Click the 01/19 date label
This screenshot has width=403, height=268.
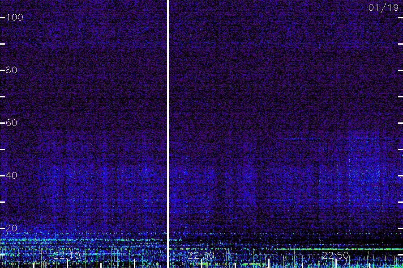[x=383, y=8]
